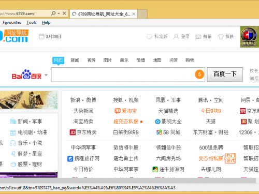The width and height of the screenshot is (259, 194).
Task: Click the 百度一下 search button
Action: [x=225, y=74]
